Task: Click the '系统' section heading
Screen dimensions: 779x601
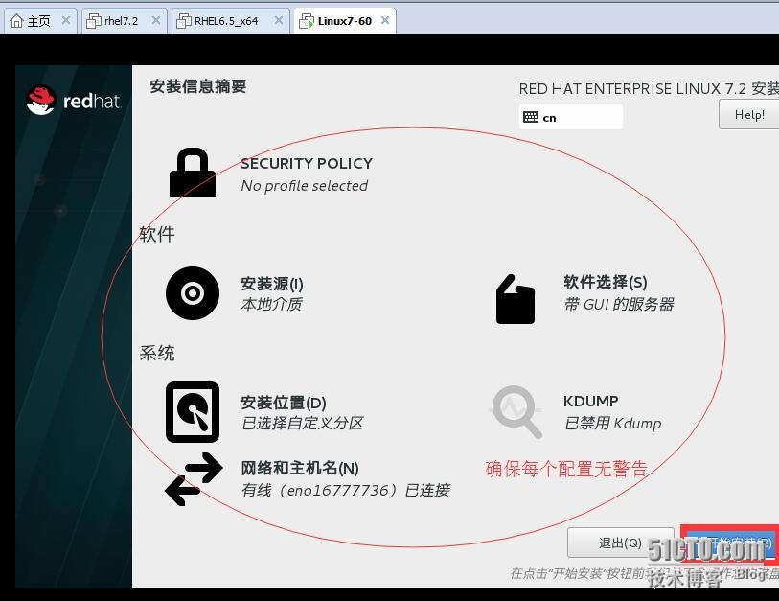Action: pos(157,354)
